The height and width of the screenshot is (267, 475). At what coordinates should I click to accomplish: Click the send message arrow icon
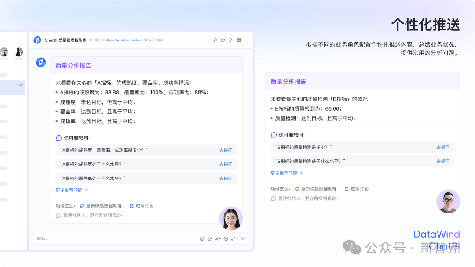tap(243, 238)
